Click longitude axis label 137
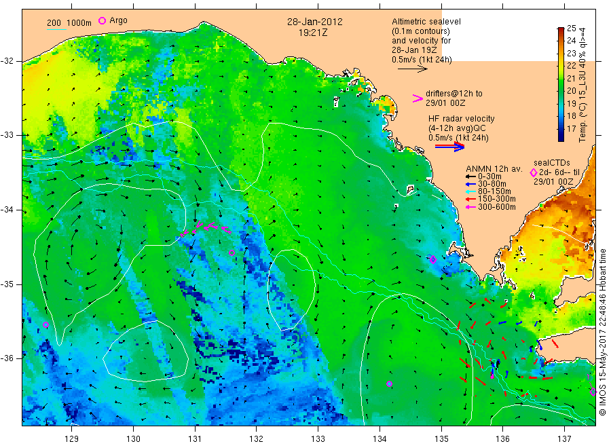 [565, 439]
